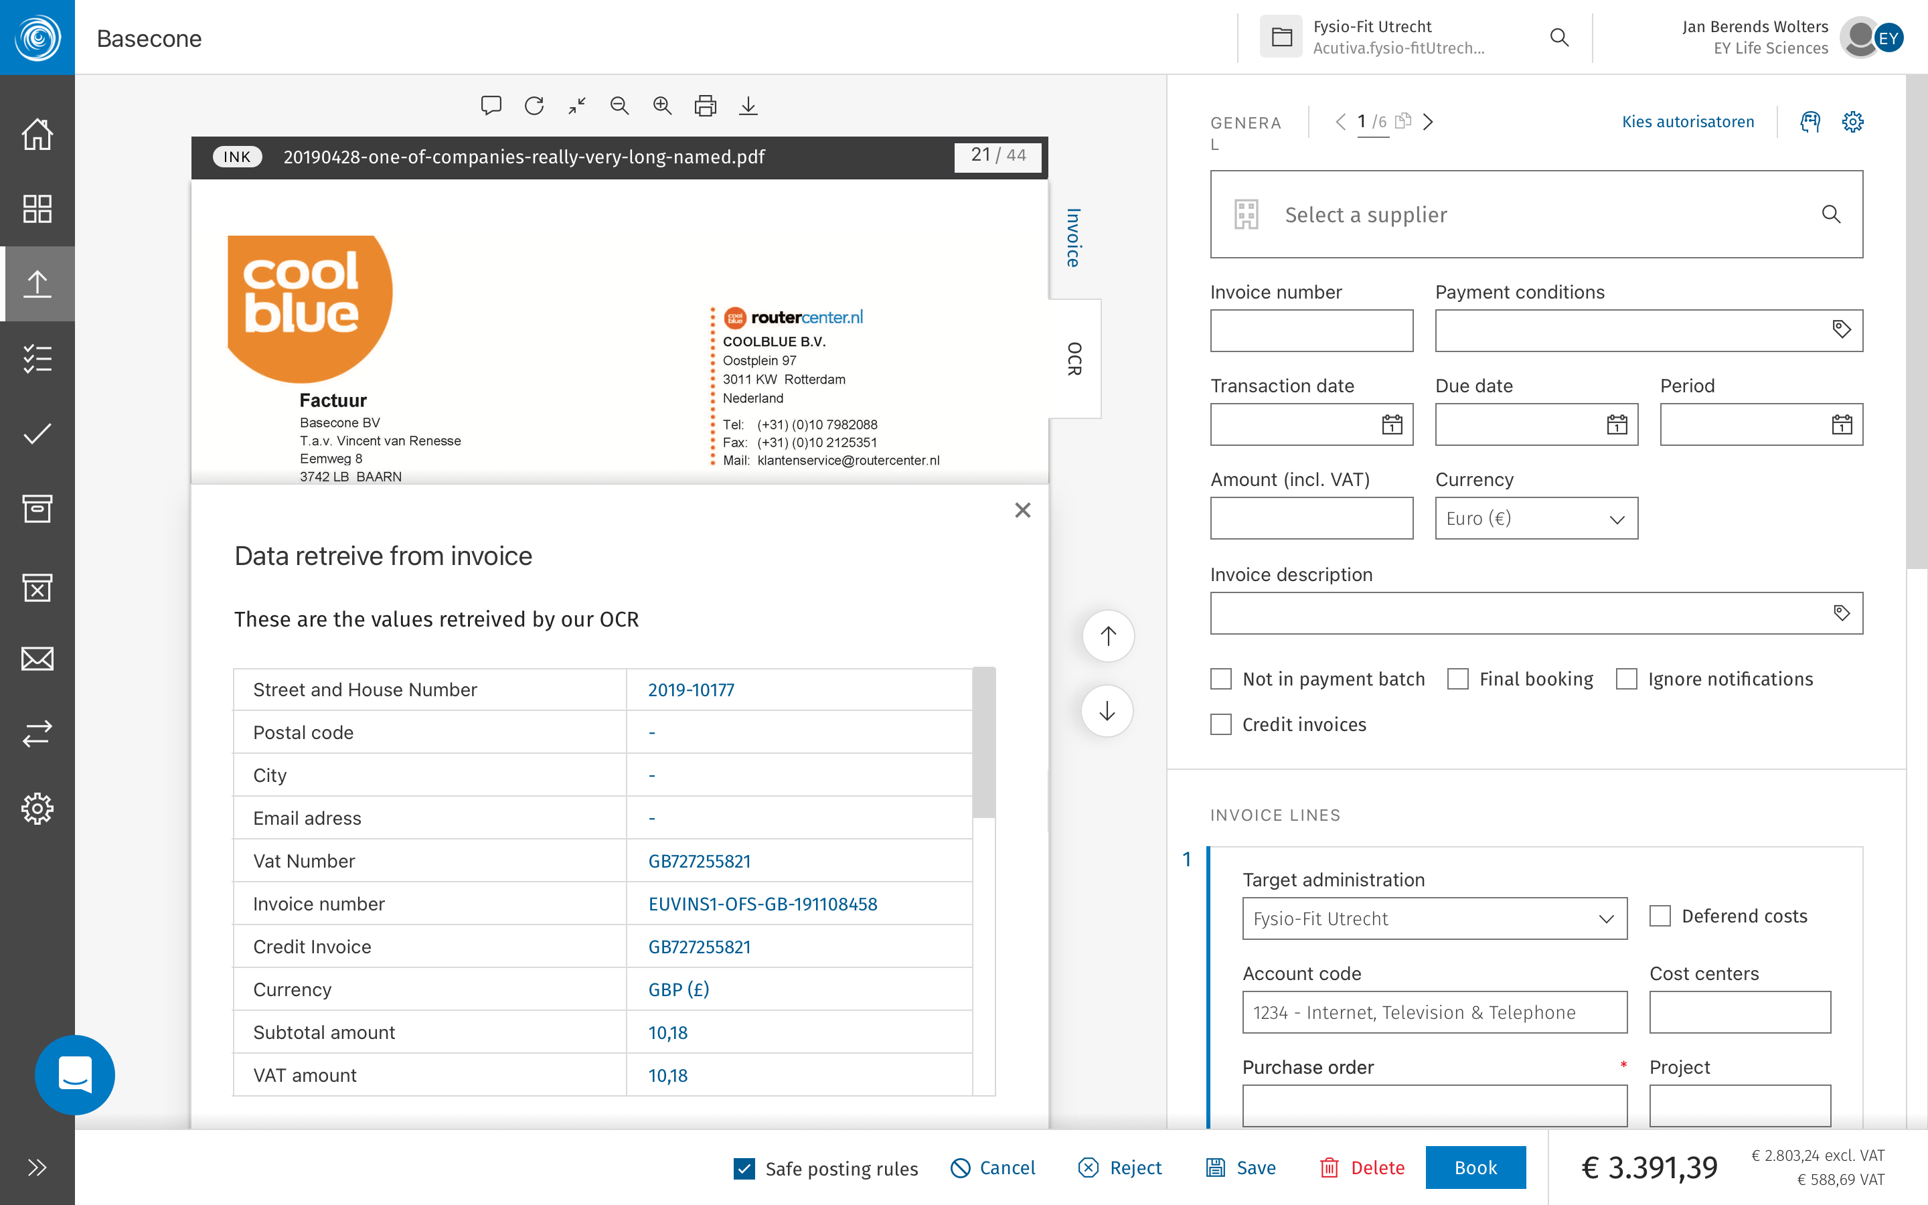Click the Cost centers field
This screenshot has width=1928, height=1205.
click(x=1740, y=1012)
